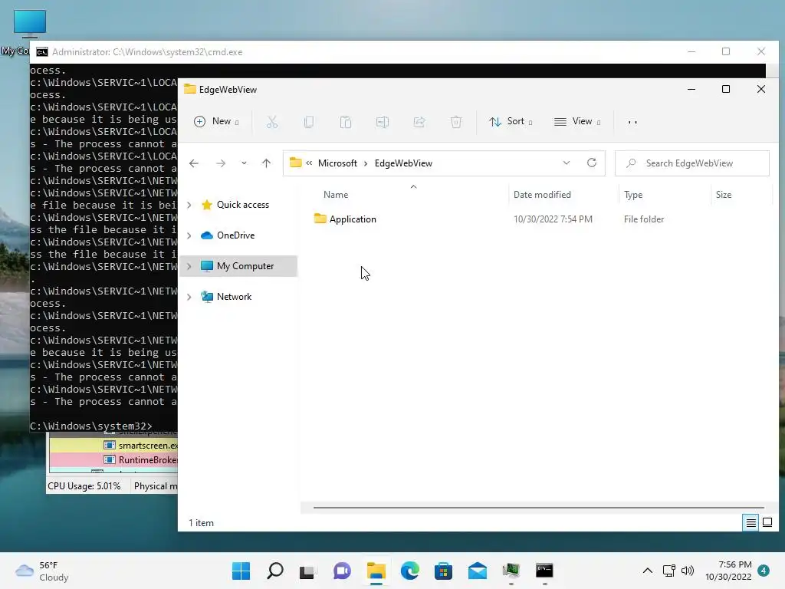Click the cmd.exe window title bar

click(360, 52)
